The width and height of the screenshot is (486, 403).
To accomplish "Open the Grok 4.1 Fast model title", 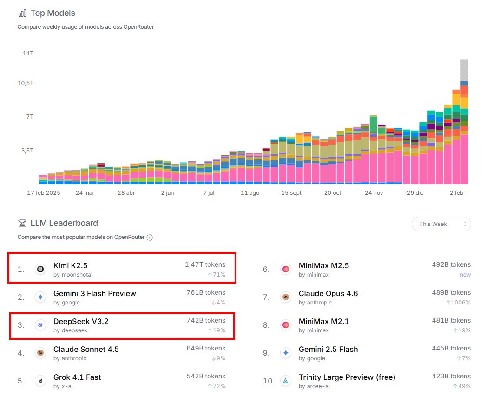I will [77, 377].
